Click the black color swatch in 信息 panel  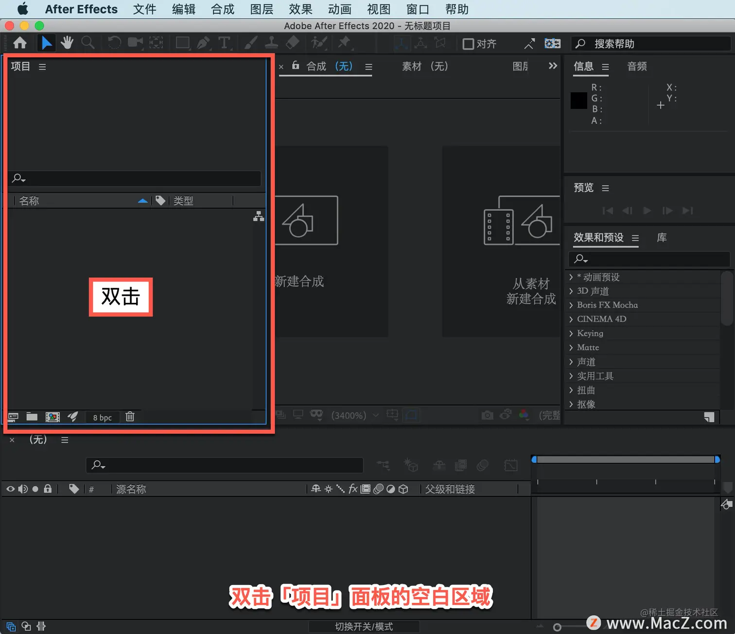click(578, 101)
